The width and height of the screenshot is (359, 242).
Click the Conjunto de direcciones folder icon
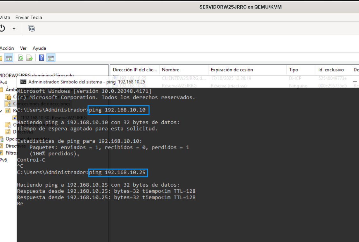coord(8,97)
